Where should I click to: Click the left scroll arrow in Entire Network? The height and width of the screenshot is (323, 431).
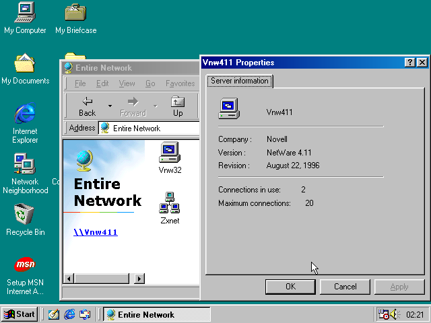[x=69, y=279]
